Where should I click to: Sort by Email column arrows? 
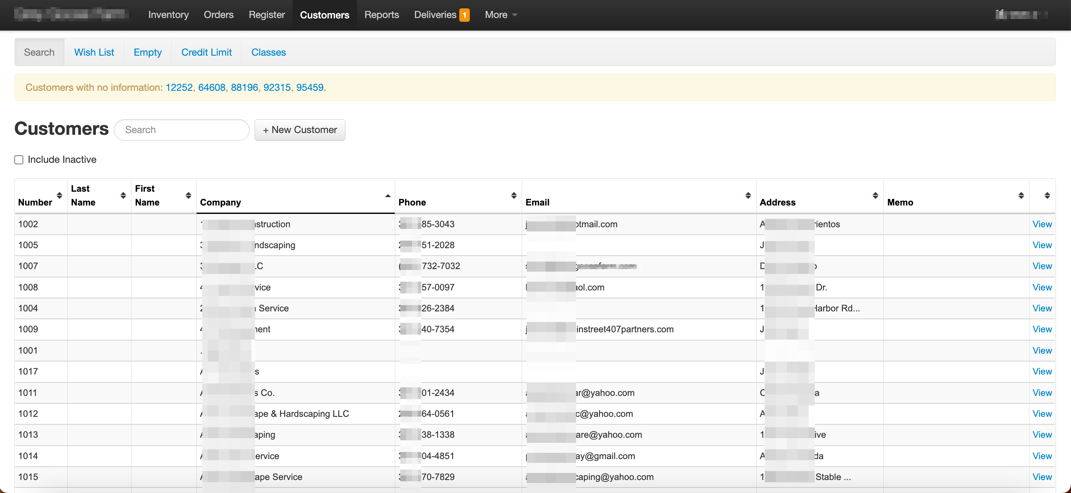point(748,195)
